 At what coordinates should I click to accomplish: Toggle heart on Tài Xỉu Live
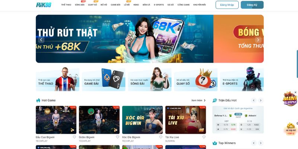click(x=204, y=137)
